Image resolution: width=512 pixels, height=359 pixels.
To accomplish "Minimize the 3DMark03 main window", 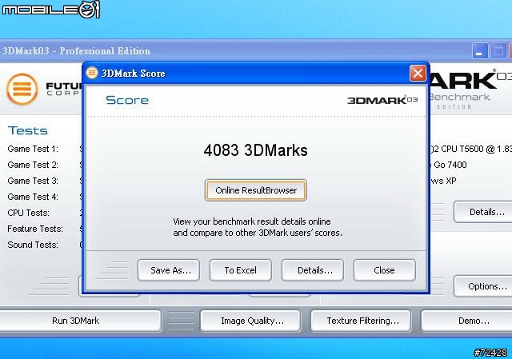I will pyautogui.click(x=480, y=51).
